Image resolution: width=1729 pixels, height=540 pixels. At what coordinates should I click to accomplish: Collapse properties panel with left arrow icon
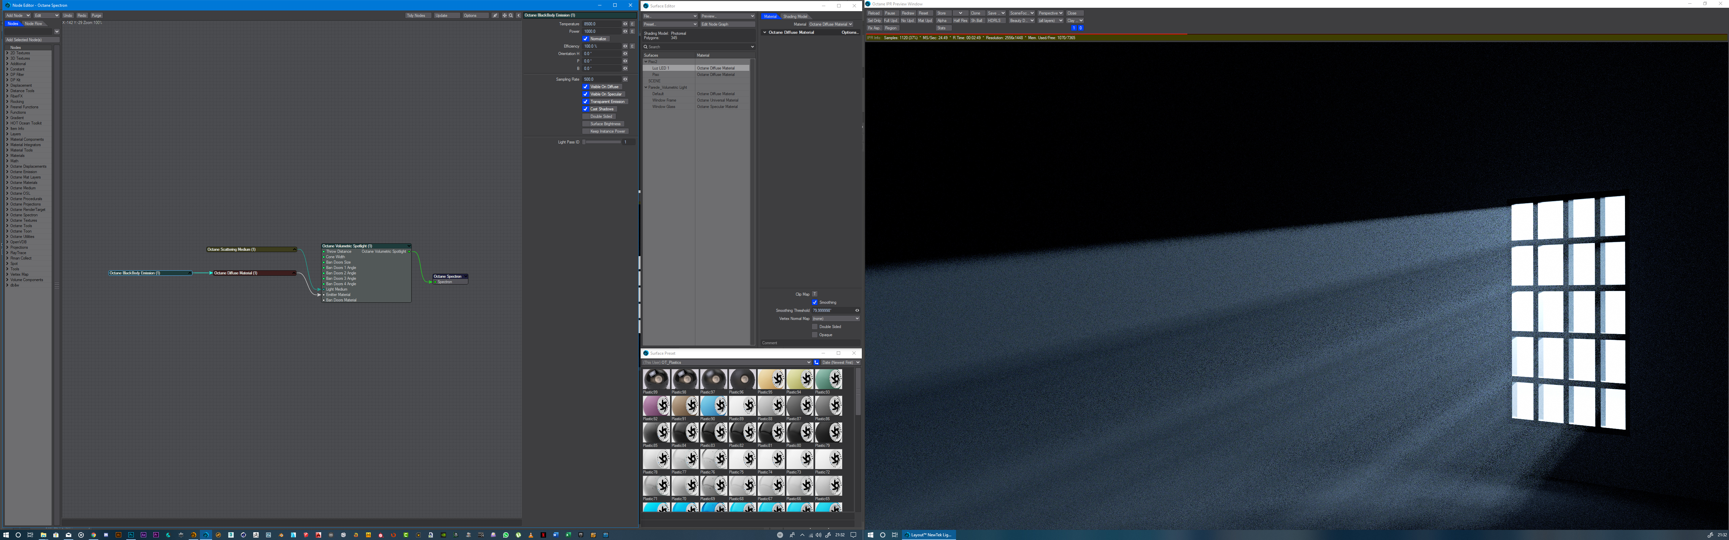coord(518,16)
